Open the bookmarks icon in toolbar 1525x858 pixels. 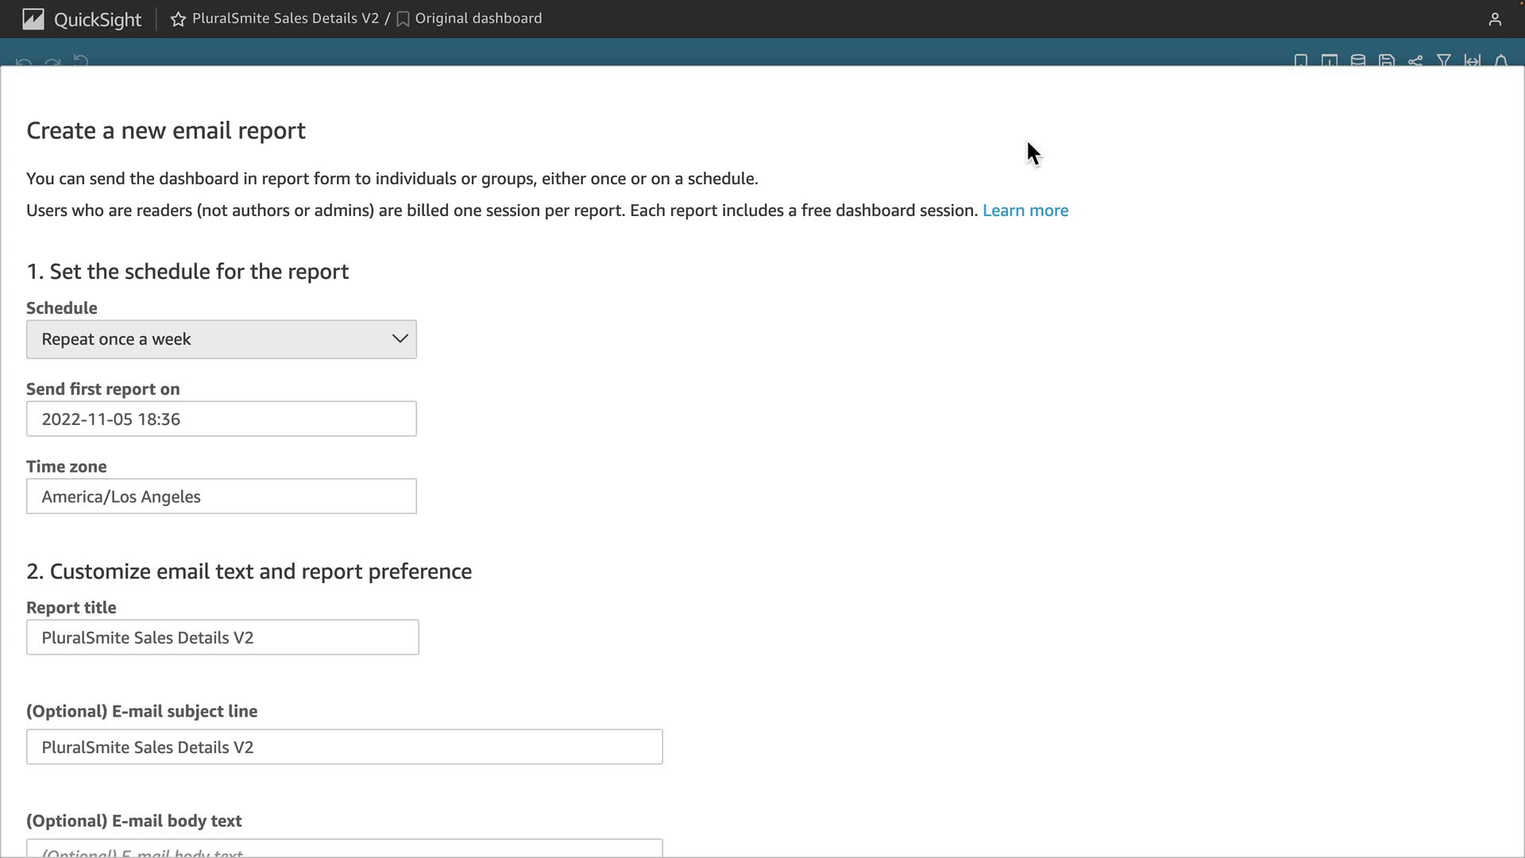(x=1301, y=61)
